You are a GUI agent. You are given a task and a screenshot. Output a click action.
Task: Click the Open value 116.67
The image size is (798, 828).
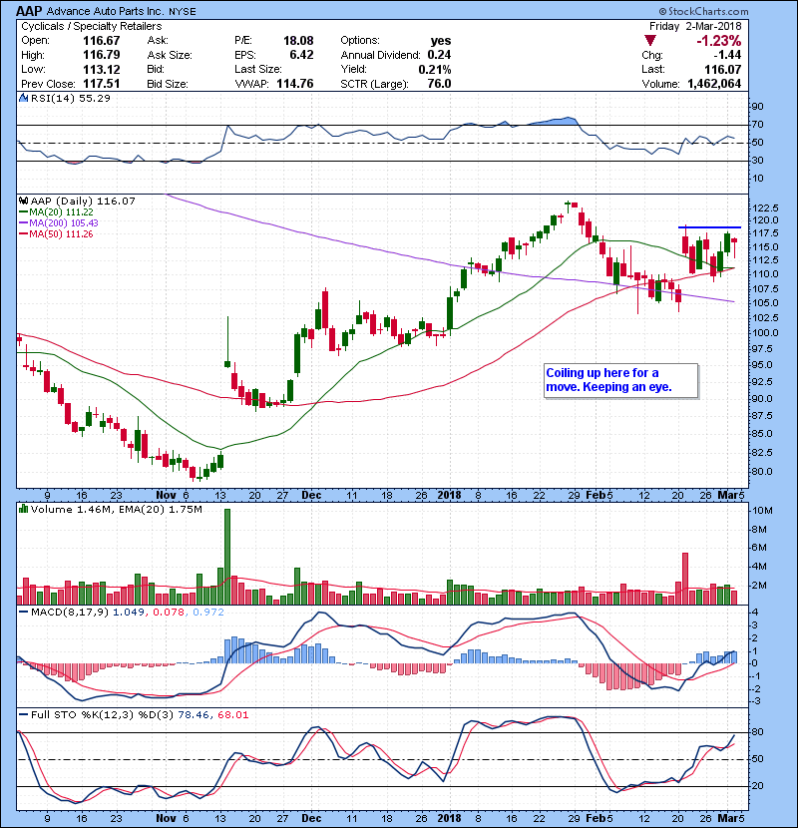[102, 41]
